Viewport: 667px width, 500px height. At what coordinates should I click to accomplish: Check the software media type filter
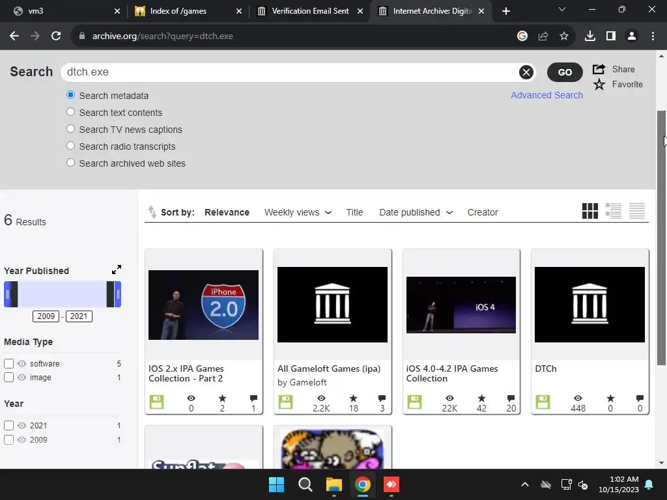8,363
